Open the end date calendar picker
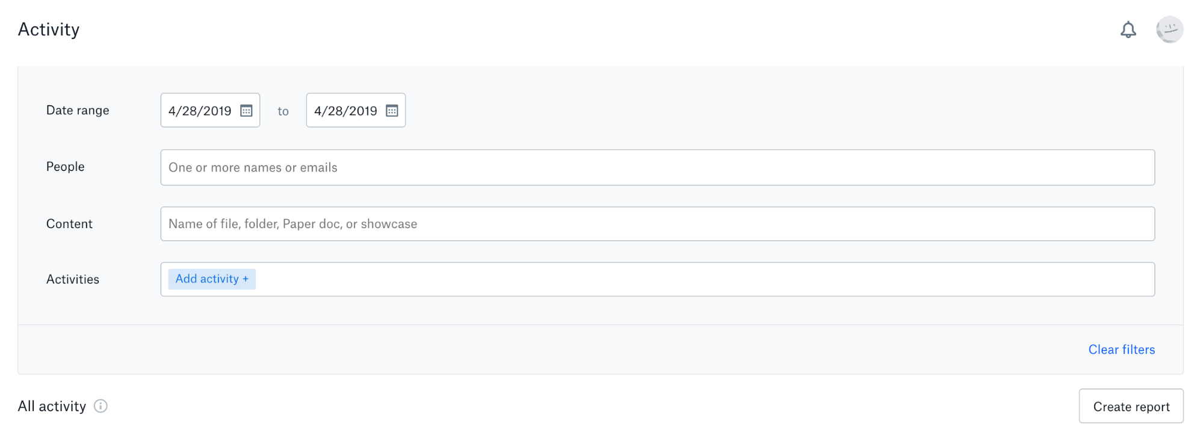 [x=393, y=110]
